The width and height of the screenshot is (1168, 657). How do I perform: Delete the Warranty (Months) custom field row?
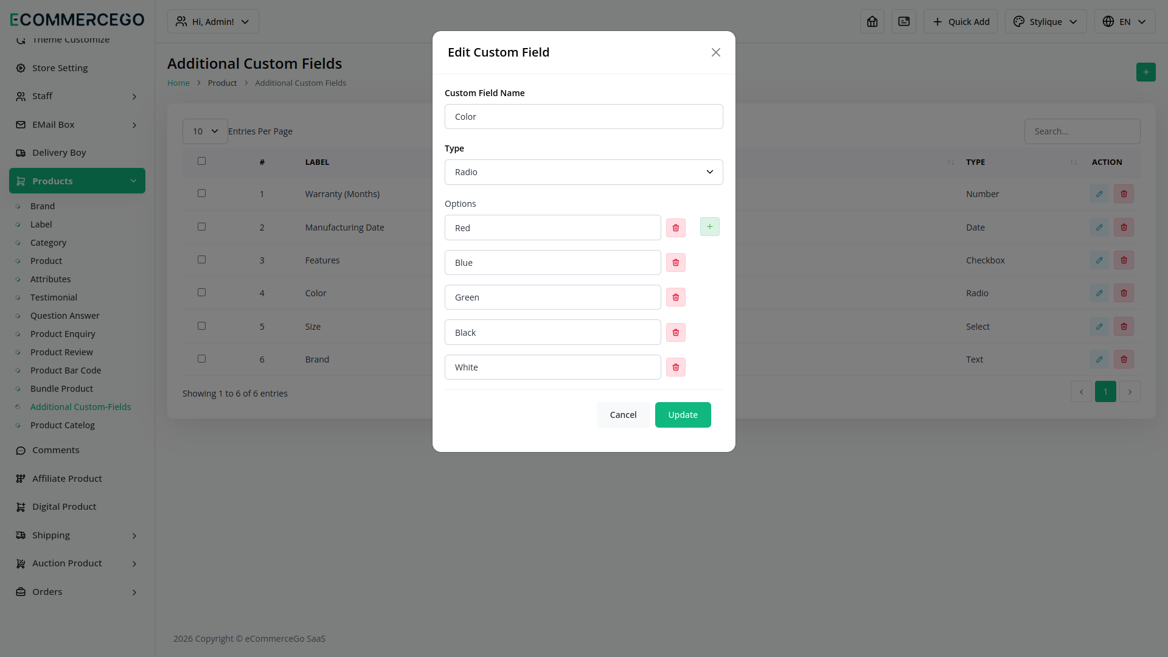pyautogui.click(x=1124, y=194)
